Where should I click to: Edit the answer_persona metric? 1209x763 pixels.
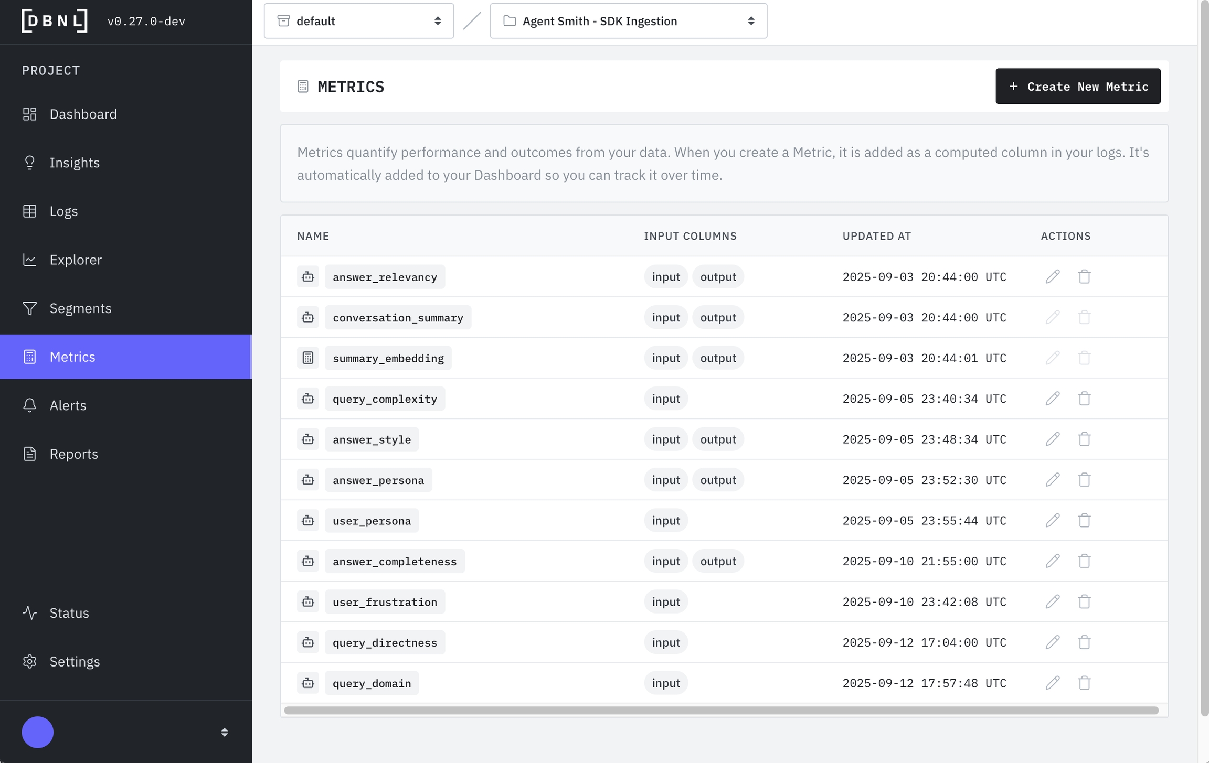point(1052,480)
